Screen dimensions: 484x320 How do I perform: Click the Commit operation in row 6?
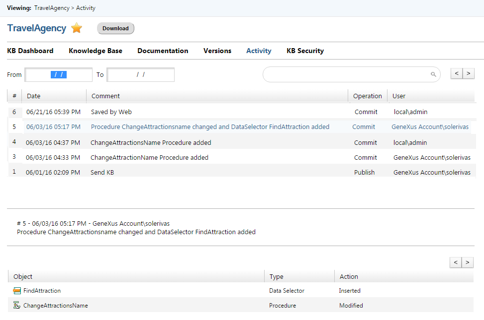(x=366, y=112)
